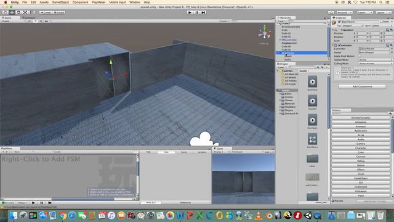This screenshot has width=394, height=222.
Task: Select the Rotate tool in the toolbar
Action: point(18,12)
